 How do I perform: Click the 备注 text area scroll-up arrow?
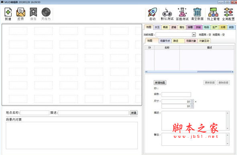point(227,135)
